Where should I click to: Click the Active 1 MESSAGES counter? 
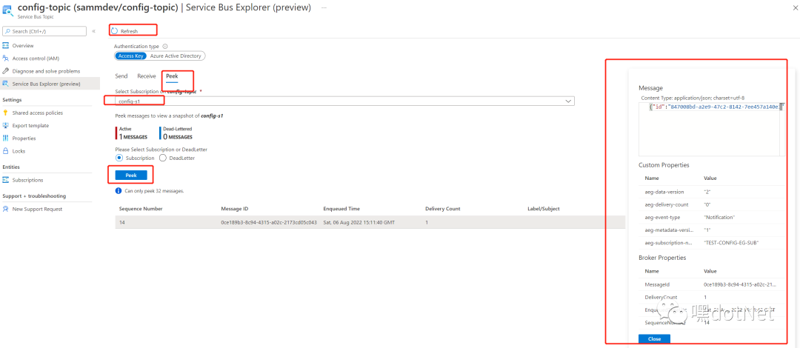132,133
